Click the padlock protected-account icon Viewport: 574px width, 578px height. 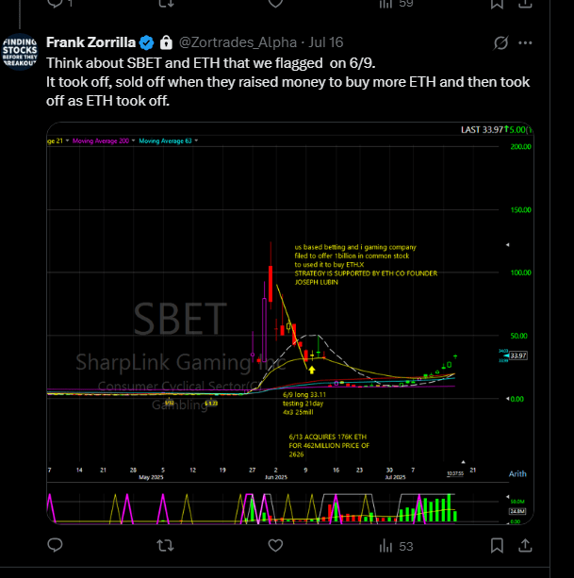(166, 42)
